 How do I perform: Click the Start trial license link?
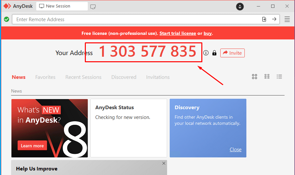point(178,33)
